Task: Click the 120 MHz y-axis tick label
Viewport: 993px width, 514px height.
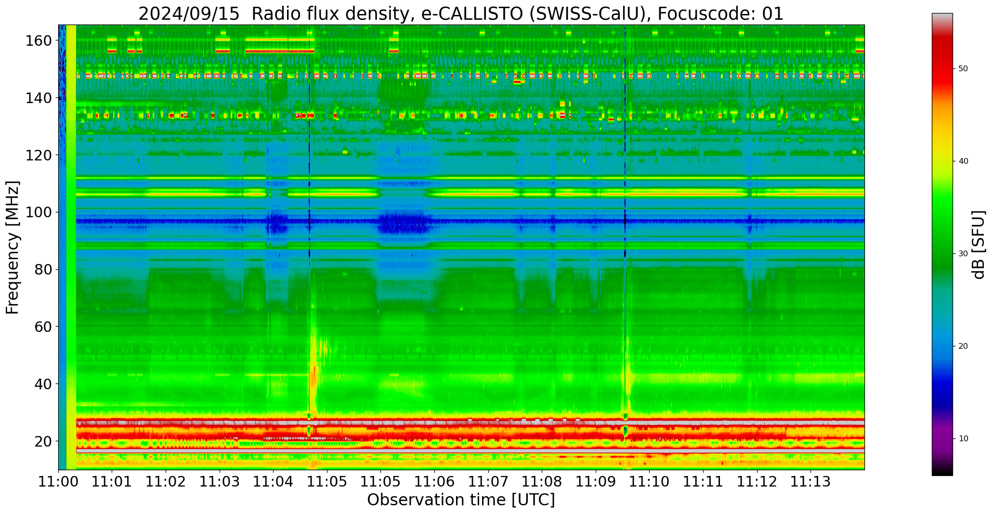Action: click(x=39, y=155)
